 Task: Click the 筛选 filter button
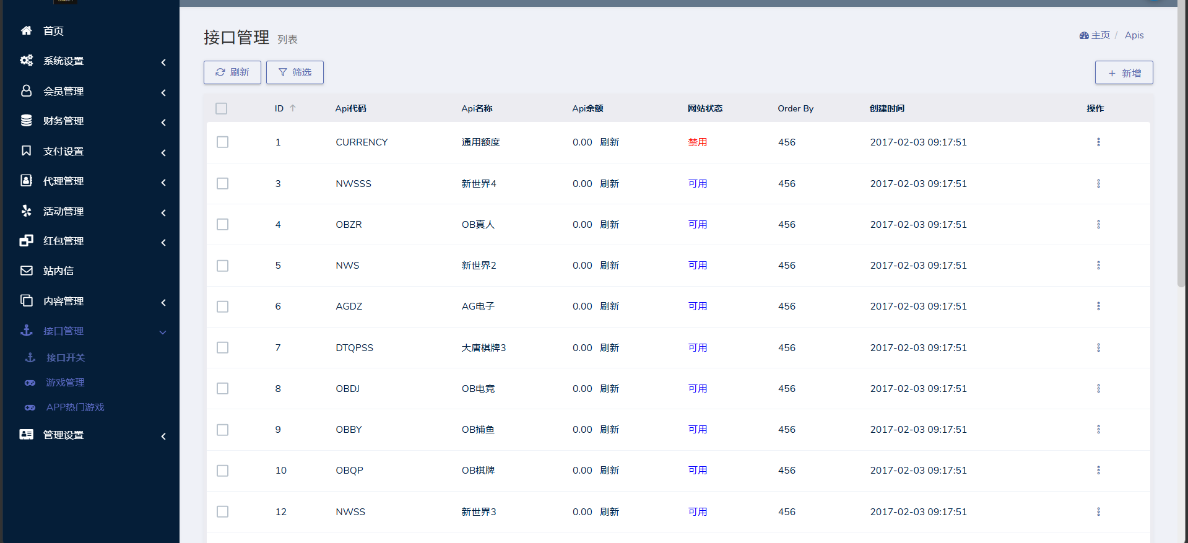pyautogui.click(x=295, y=72)
